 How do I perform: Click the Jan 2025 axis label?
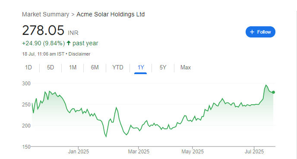[x=79, y=152]
